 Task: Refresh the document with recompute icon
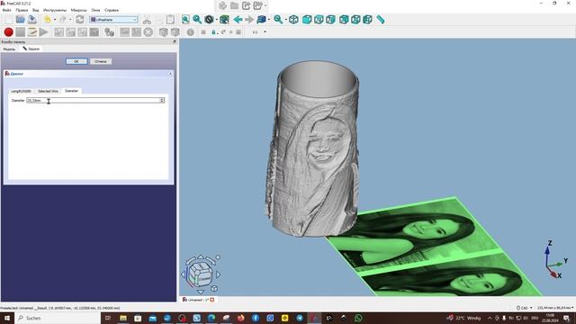tap(80, 20)
